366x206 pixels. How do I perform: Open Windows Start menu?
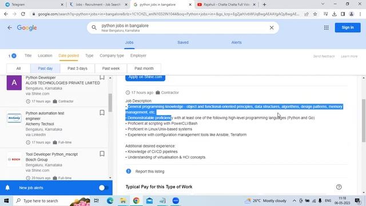point(6,201)
